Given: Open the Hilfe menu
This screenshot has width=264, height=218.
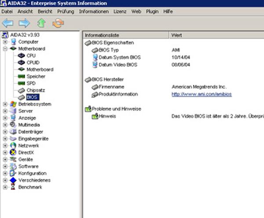Looking at the screenshot, I should [x=168, y=11].
